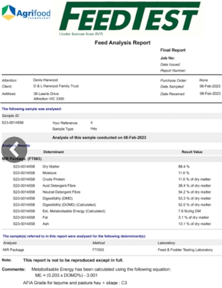
Task: Click the Crude Protein result value
Action: pos(195,179)
